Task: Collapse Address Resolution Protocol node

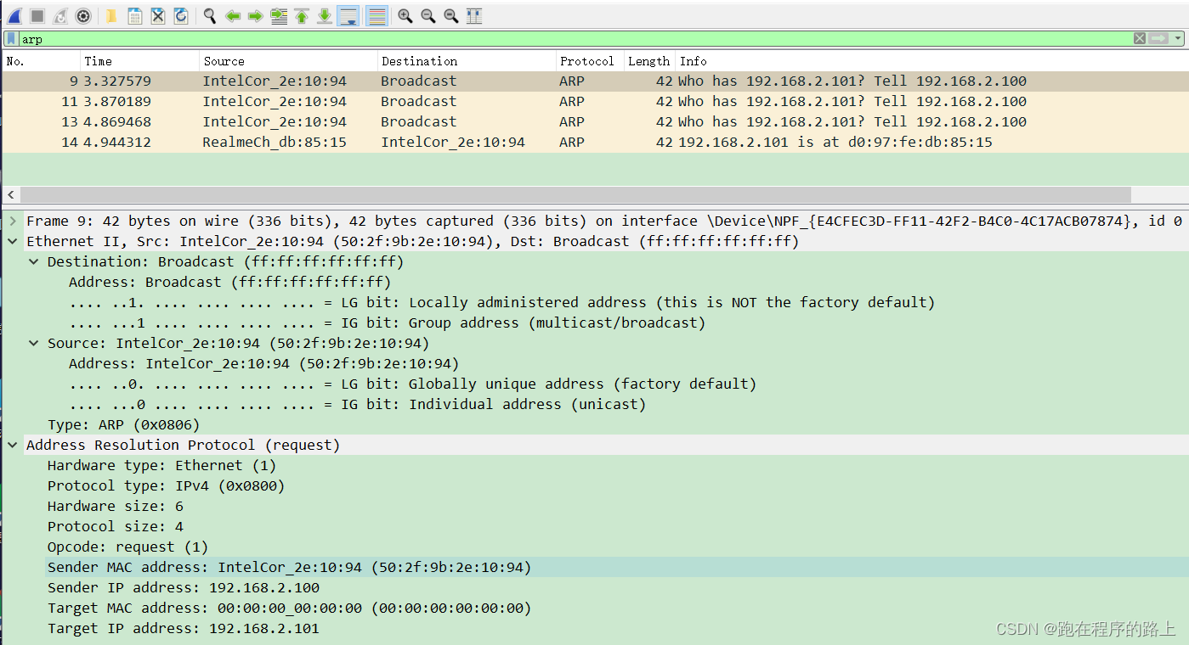Action: (13, 445)
